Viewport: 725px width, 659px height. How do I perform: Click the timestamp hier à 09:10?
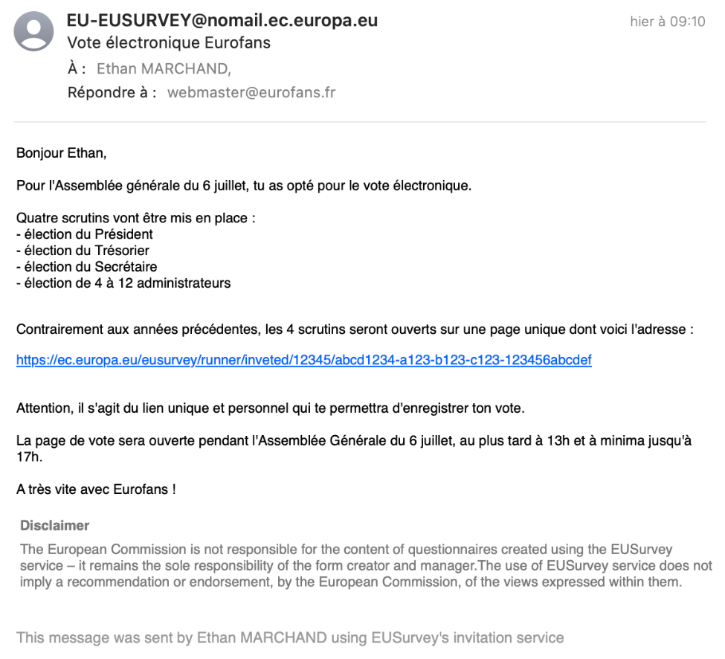(667, 22)
